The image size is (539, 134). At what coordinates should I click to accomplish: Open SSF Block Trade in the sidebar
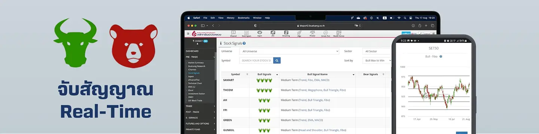[x=195, y=100]
